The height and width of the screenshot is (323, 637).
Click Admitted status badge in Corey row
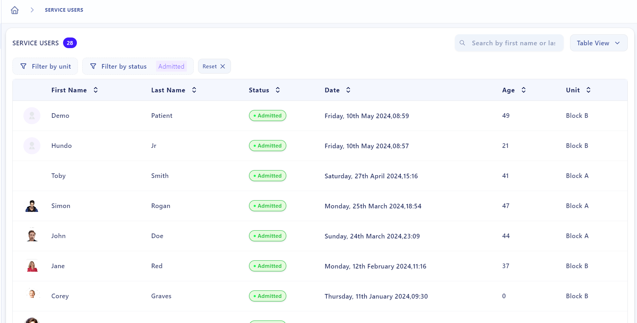point(267,296)
